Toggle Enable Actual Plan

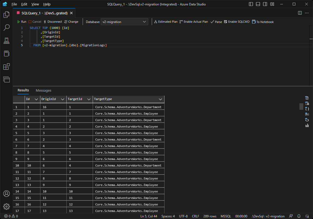(194, 22)
